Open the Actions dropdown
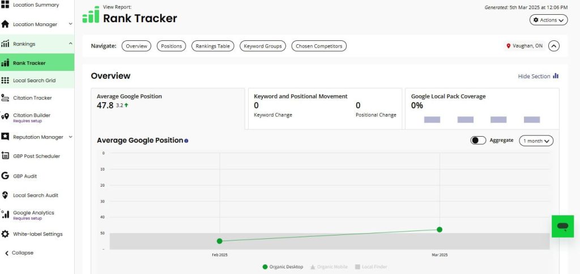 coord(548,20)
